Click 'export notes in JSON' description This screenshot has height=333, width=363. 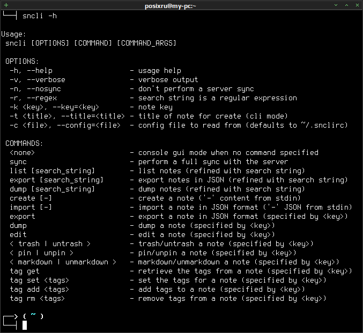(243, 180)
